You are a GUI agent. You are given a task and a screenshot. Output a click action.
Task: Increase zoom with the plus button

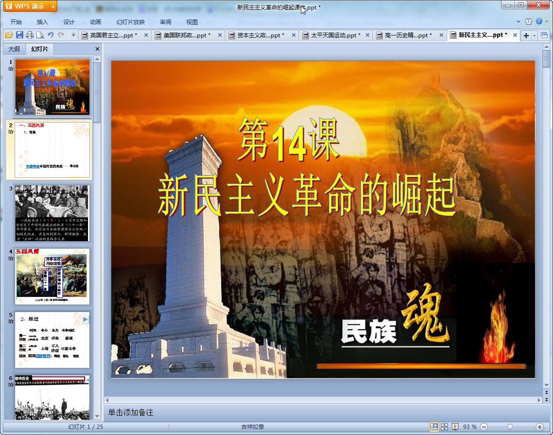pyautogui.click(x=540, y=427)
